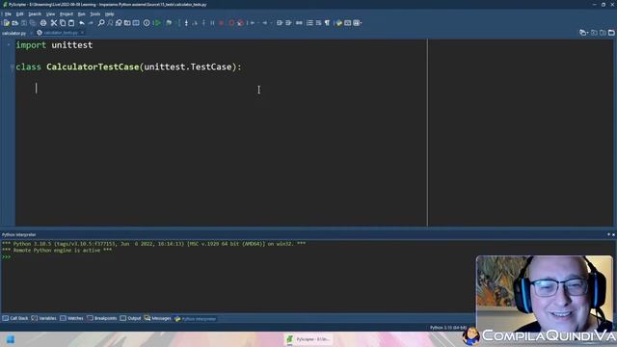
Task: Click the red Abort debugging icon
Action: [x=221, y=23]
